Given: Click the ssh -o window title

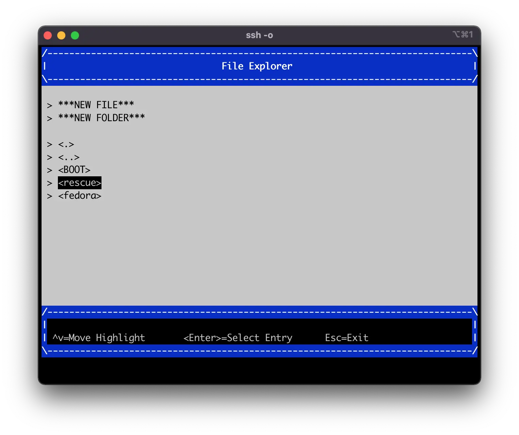Looking at the screenshot, I should [x=259, y=35].
